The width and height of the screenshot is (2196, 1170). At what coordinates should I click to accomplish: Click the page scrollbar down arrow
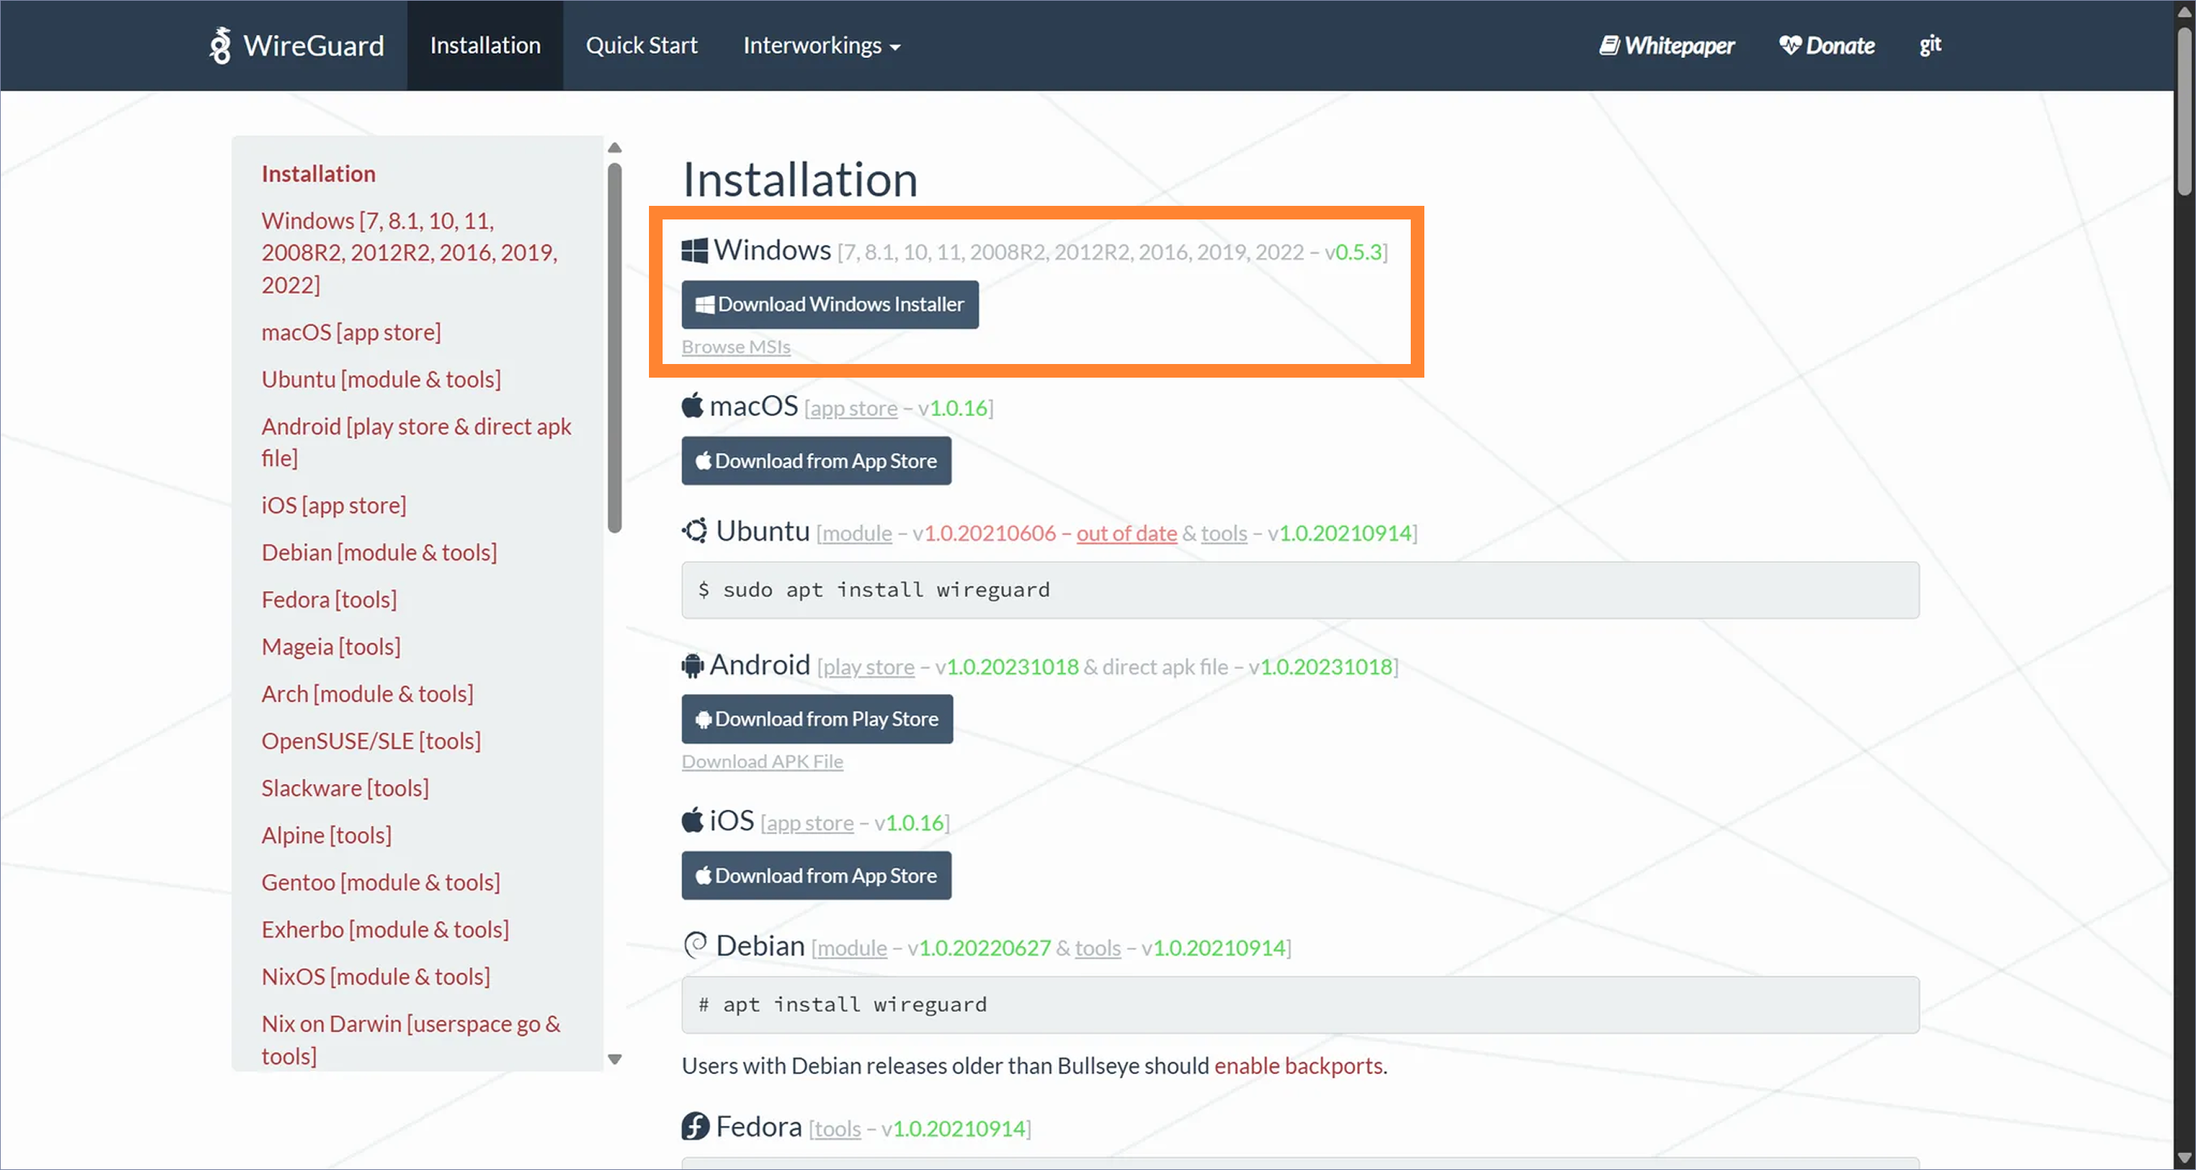pyautogui.click(x=2184, y=1158)
